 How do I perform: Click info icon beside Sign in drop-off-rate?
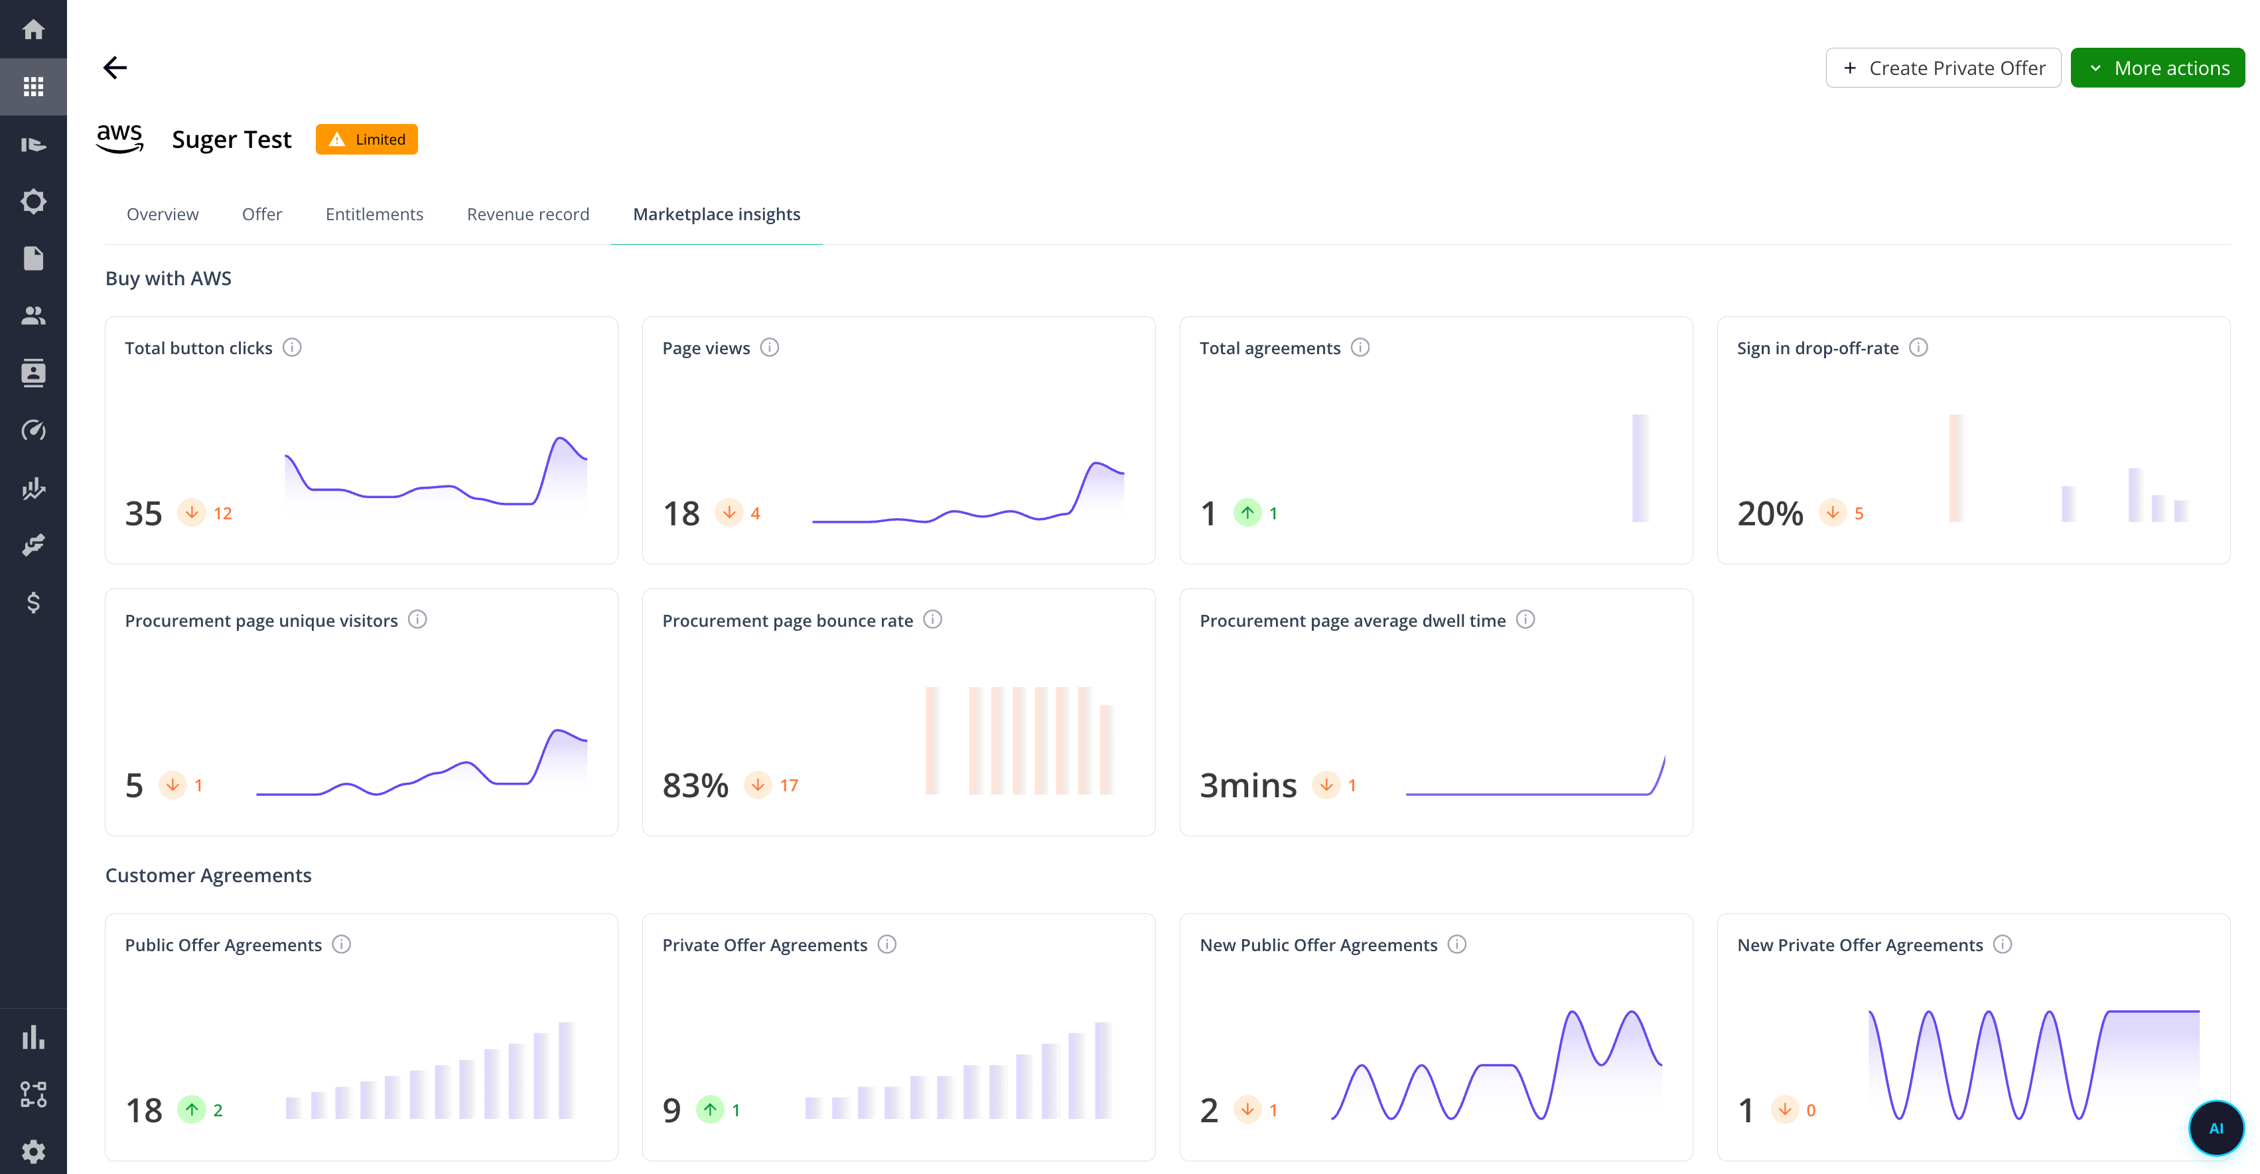click(x=1919, y=347)
